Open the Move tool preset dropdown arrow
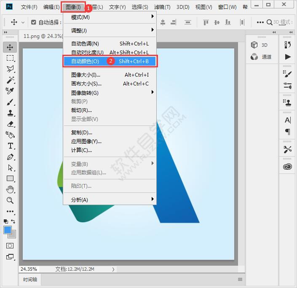The width and height of the screenshot is (297, 288). (x=23, y=22)
